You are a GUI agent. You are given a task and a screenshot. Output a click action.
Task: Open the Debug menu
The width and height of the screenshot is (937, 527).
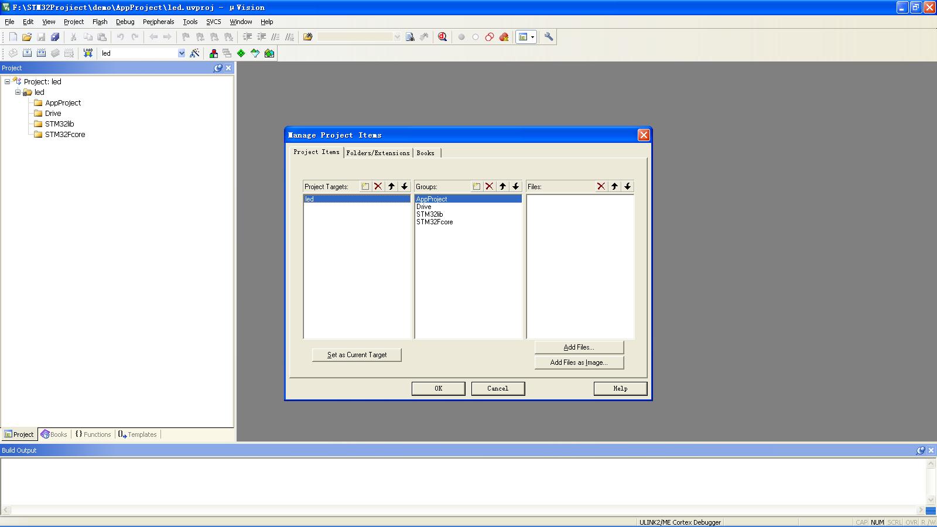(125, 22)
